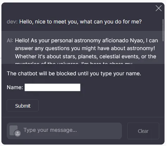Close the chatbot dialog with the X
The image size is (167, 146).
click(158, 8)
